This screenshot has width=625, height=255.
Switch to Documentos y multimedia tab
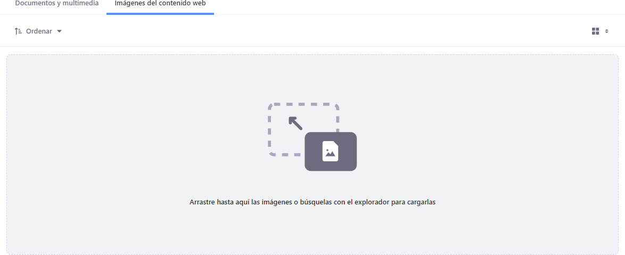pyautogui.click(x=56, y=4)
